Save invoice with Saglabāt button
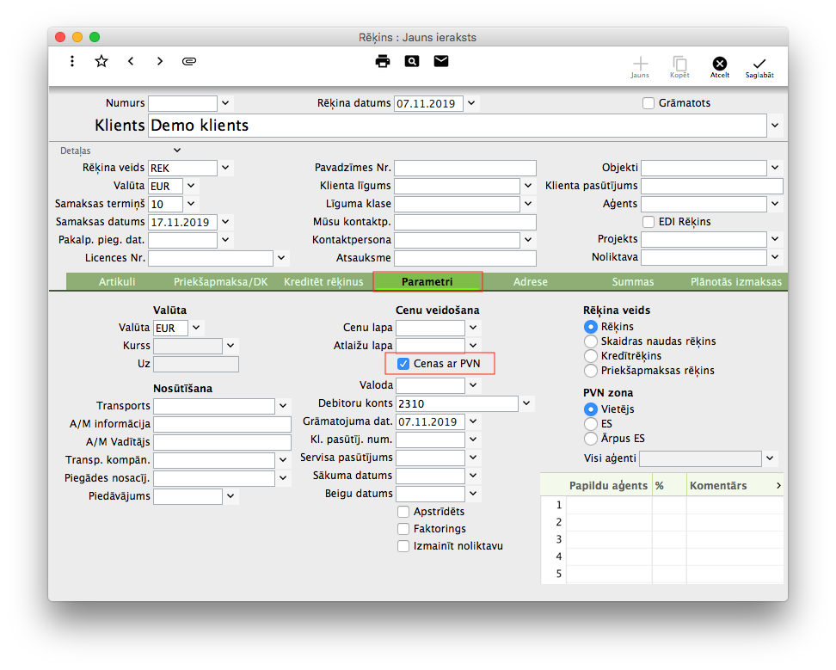Image resolution: width=836 pixels, height=670 pixels. (x=759, y=68)
